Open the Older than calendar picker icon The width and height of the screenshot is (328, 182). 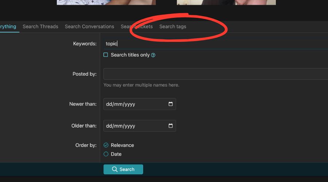[x=171, y=126]
